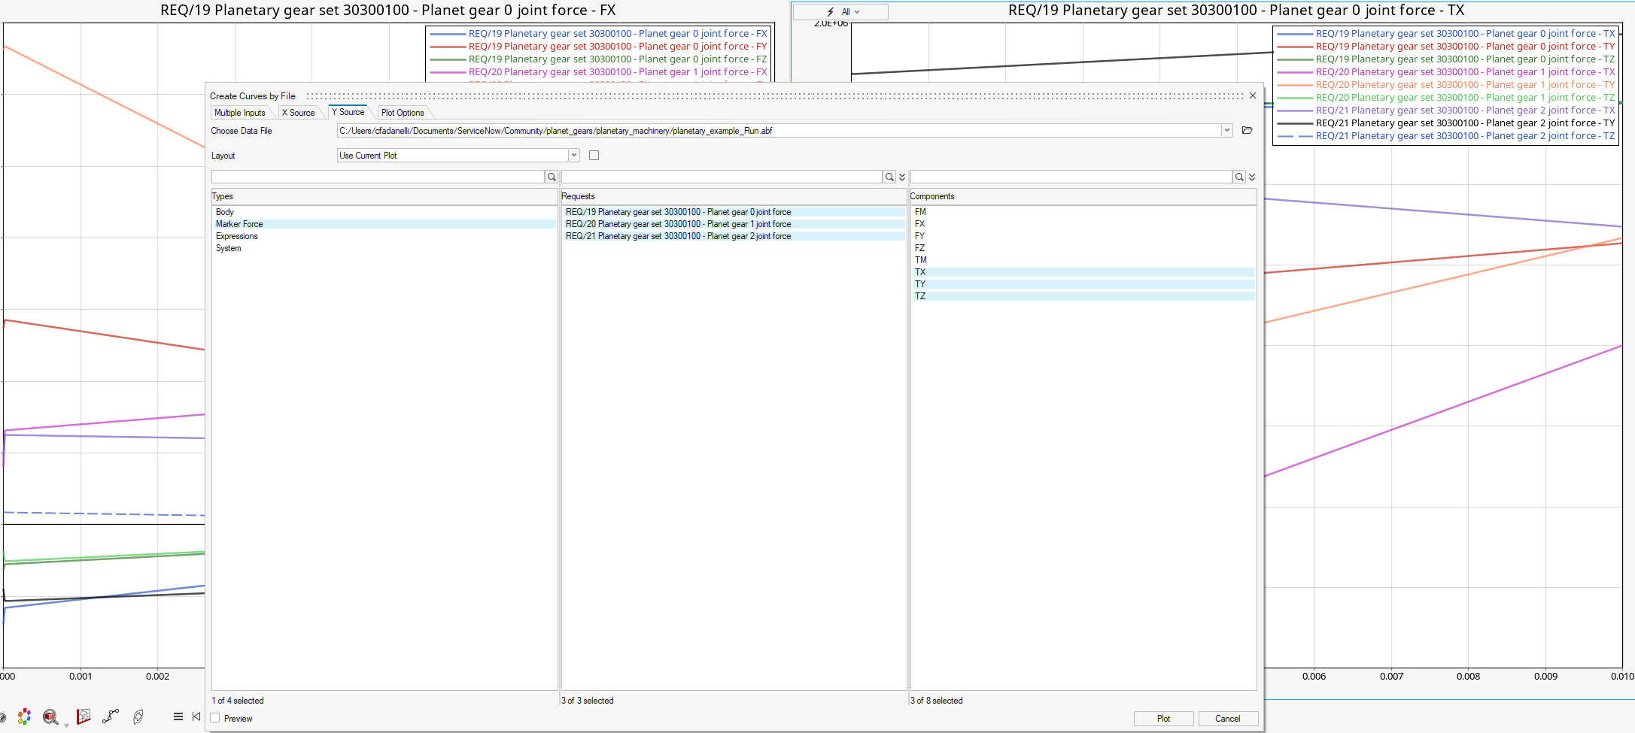The width and height of the screenshot is (1635, 733).
Task: Click REQ/19 joint force - FZ legend entry
Action: point(599,59)
